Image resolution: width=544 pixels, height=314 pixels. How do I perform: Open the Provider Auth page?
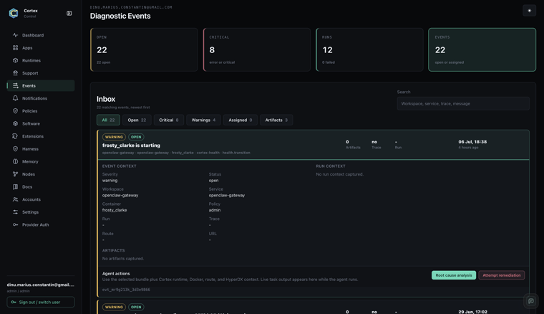41,224
